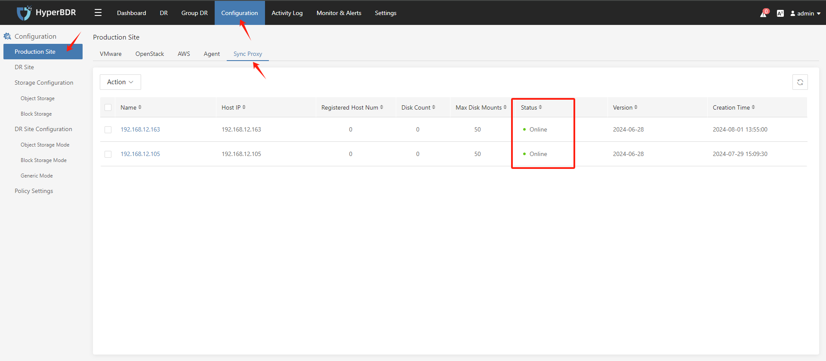
Task: Open the DR menu
Action: pyautogui.click(x=164, y=13)
